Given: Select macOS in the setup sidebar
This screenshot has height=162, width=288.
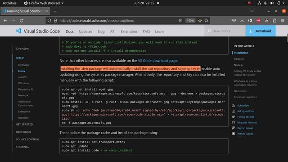Looking at the screenshot, I should pyautogui.click(x=22, y=77).
